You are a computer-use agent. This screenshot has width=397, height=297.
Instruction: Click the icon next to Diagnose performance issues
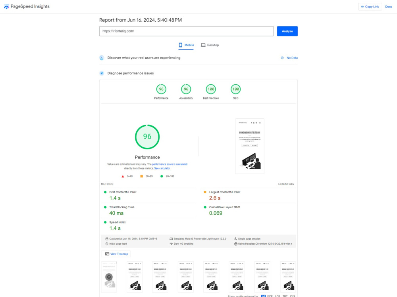(x=102, y=73)
